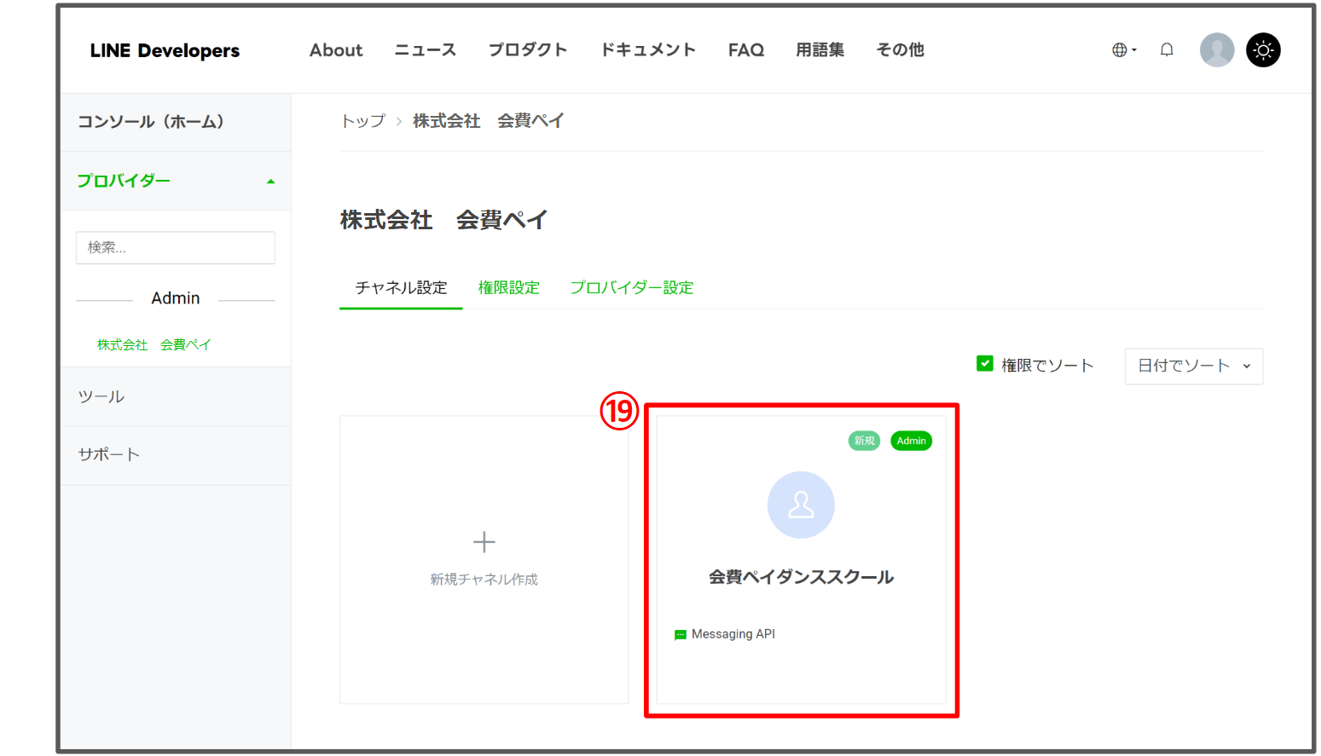Screen dimensions: 1321x756
Task: Open the その他 menu item
Action: point(901,50)
